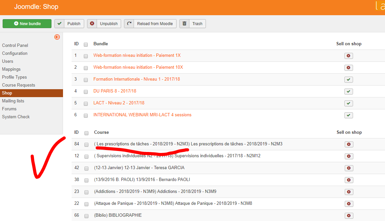Check the select-all Course header checkbox
Screen dimensions: 385x221
click(x=86, y=133)
